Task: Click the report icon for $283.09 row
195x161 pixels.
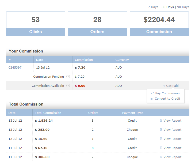Action: [161, 130]
